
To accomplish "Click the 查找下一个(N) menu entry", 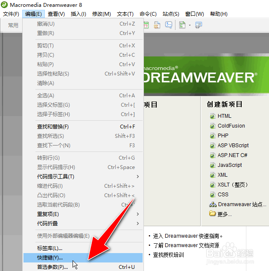I will click(83, 146).
